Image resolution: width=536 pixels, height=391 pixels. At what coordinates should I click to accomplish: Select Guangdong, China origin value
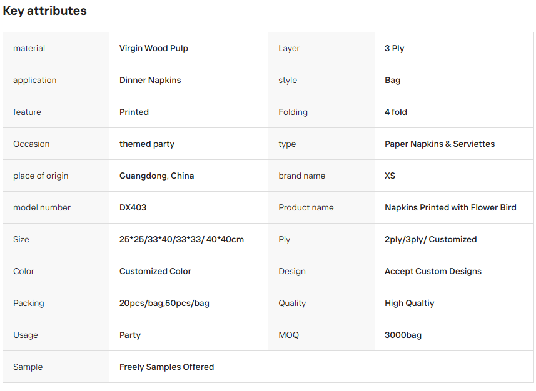[x=156, y=176]
